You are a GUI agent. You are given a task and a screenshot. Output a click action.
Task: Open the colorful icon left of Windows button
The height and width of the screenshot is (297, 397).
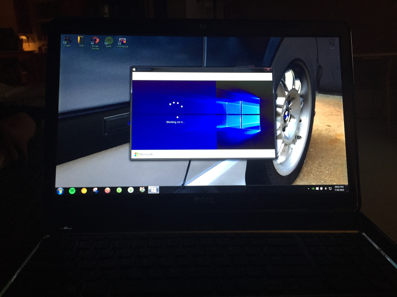pyautogui.click(x=142, y=190)
